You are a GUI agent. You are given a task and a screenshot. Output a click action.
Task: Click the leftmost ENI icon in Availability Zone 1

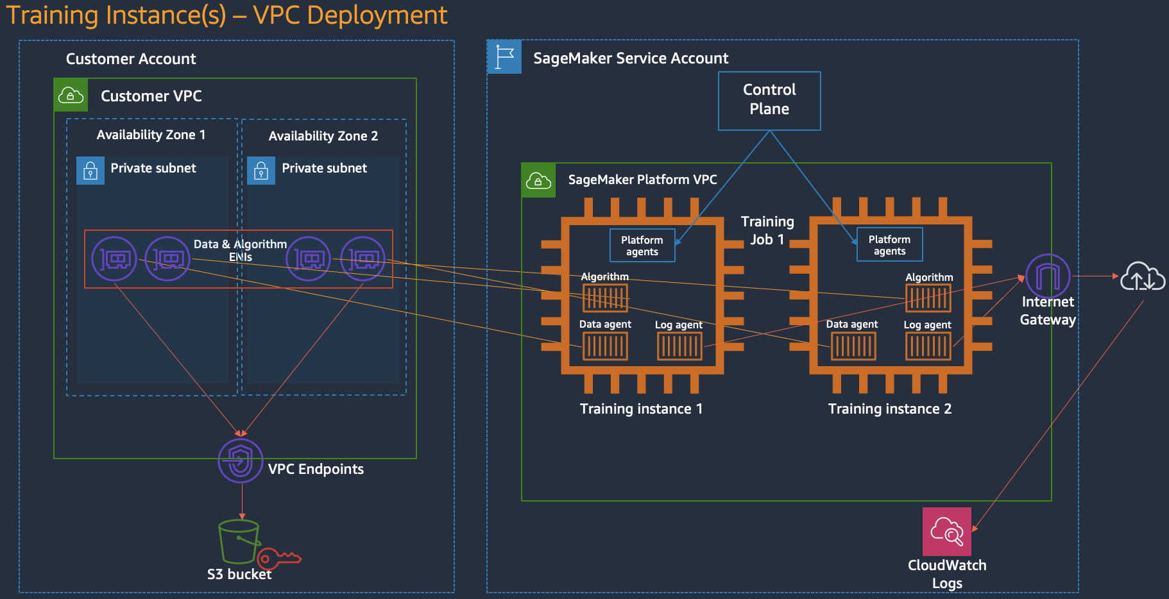(x=114, y=259)
